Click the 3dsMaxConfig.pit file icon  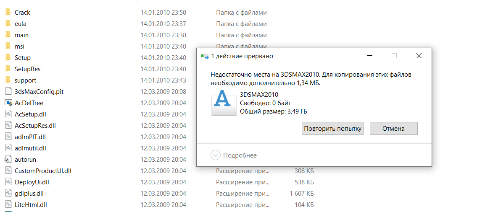pos(8,92)
